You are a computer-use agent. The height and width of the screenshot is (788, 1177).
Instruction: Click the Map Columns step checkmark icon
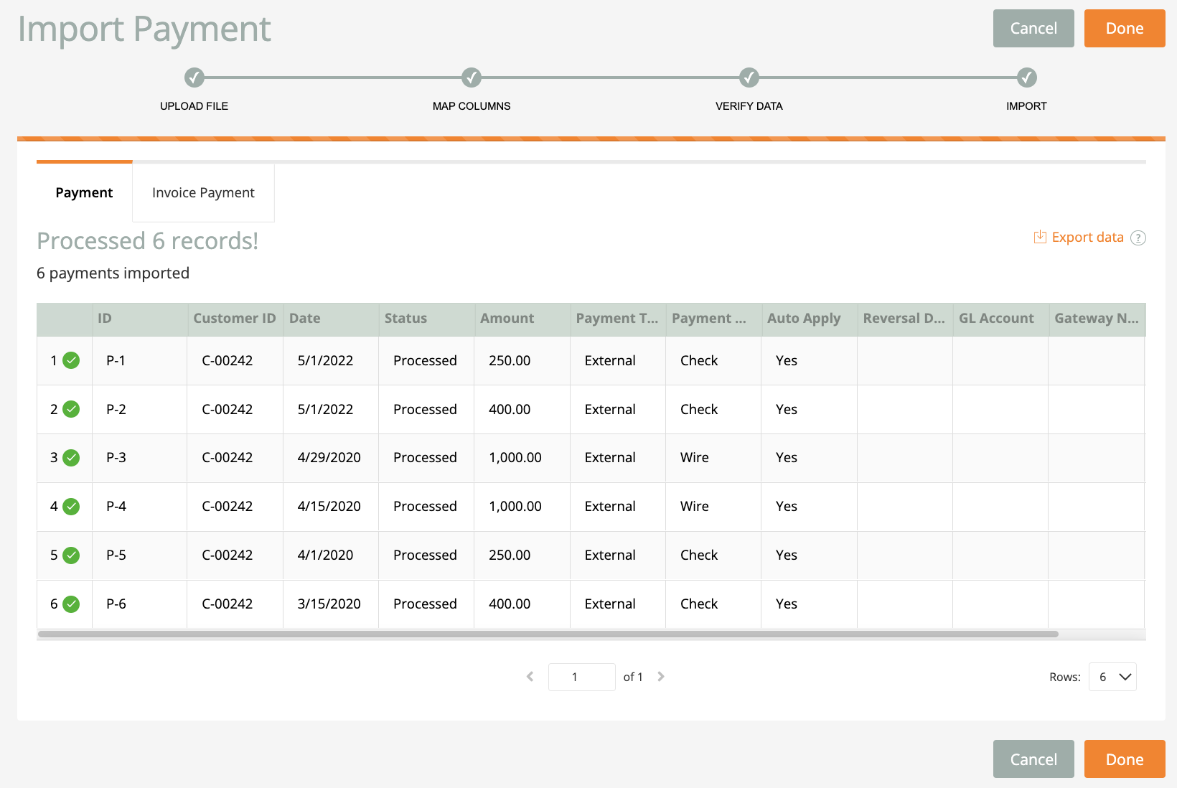(x=472, y=78)
